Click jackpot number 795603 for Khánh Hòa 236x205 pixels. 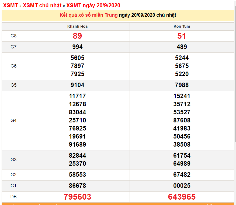tap(77, 197)
